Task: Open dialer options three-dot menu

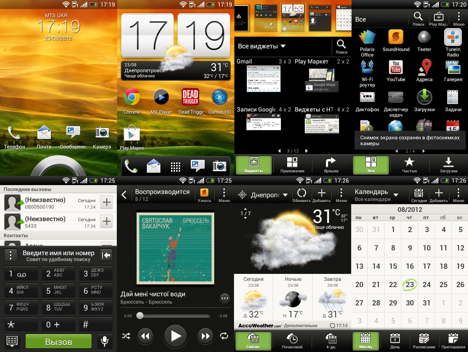Action: [x=11, y=255]
